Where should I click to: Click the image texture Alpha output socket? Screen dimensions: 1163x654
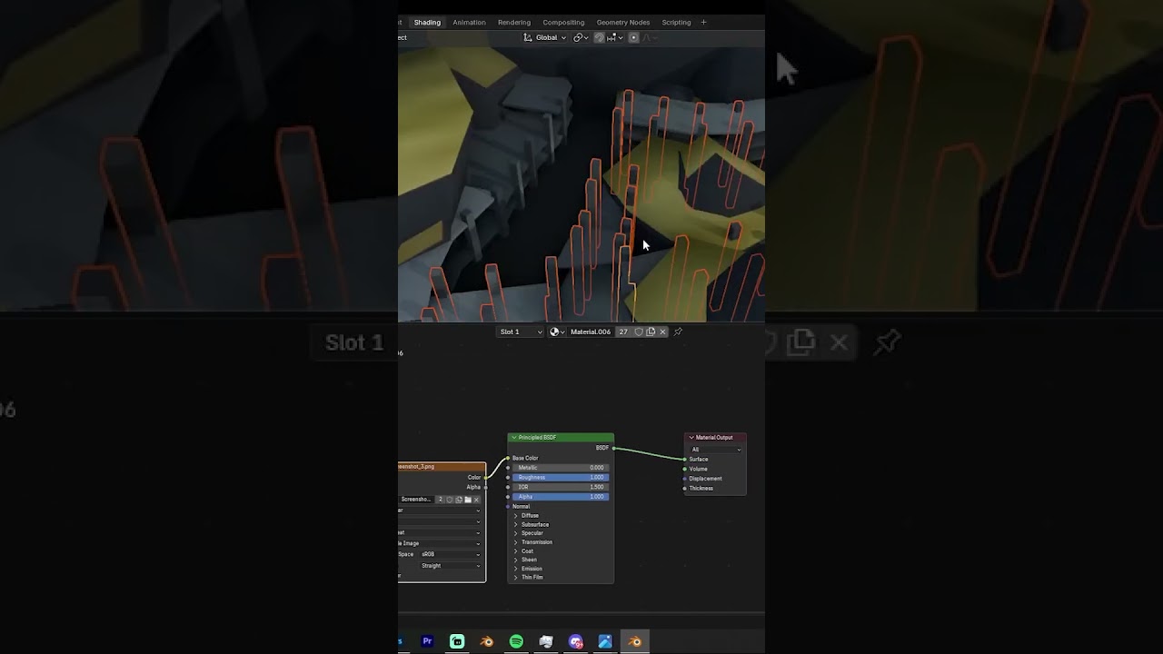tap(486, 487)
